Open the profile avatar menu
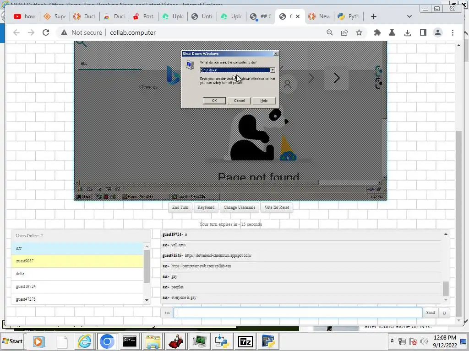 pos(437,32)
